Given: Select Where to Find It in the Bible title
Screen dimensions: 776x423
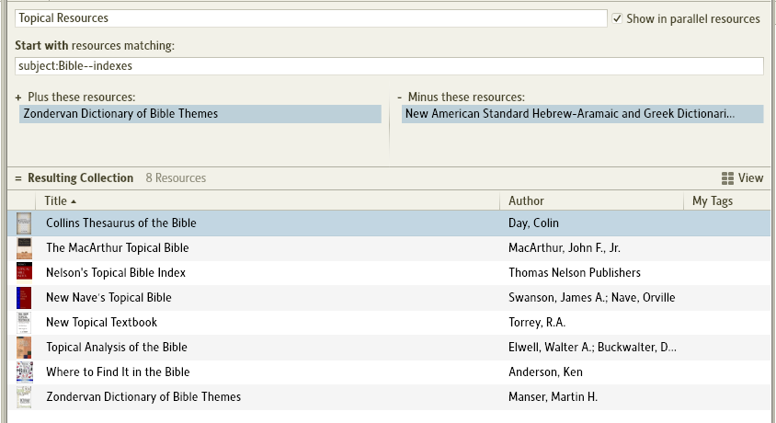Looking at the screenshot, I should [118, 372].
